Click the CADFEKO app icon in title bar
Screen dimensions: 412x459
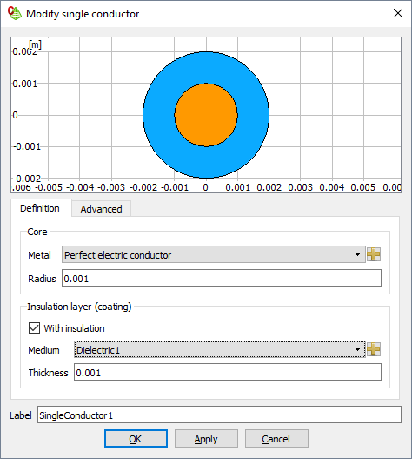pos(15,13)
